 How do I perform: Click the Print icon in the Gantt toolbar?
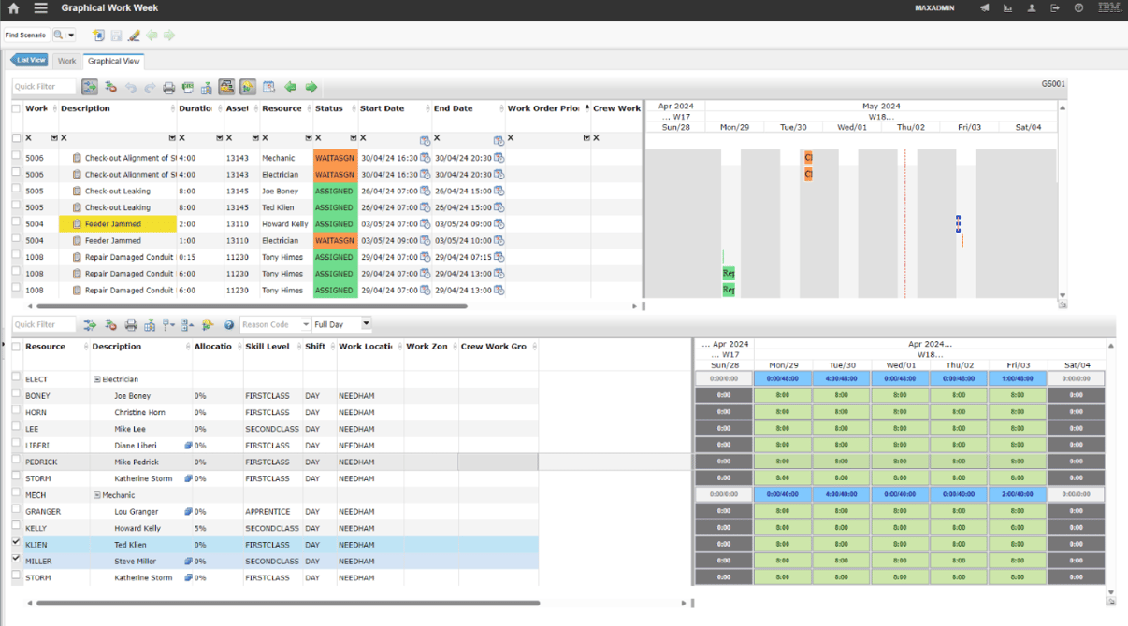[168, 86]
